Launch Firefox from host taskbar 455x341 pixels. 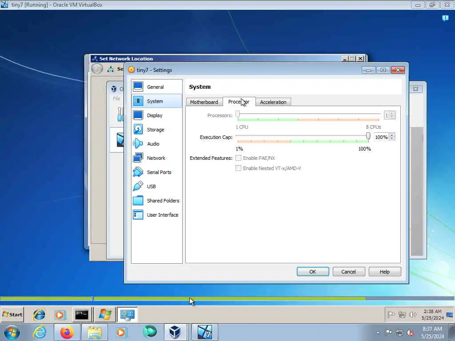click(67, 332)
